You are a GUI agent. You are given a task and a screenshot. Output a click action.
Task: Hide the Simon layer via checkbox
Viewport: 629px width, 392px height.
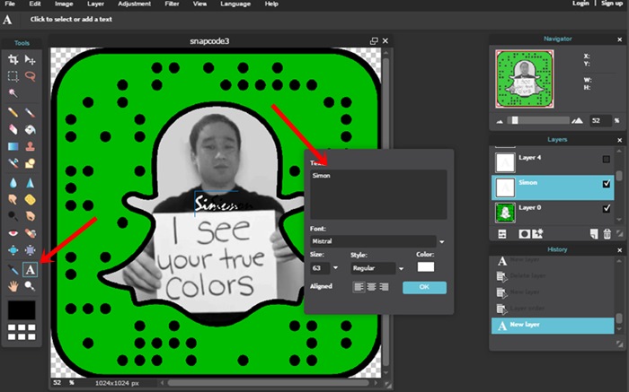pos(607,184)
